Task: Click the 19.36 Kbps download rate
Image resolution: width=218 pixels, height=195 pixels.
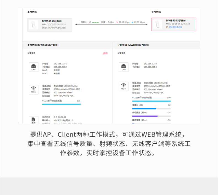Action: (139, 22)
